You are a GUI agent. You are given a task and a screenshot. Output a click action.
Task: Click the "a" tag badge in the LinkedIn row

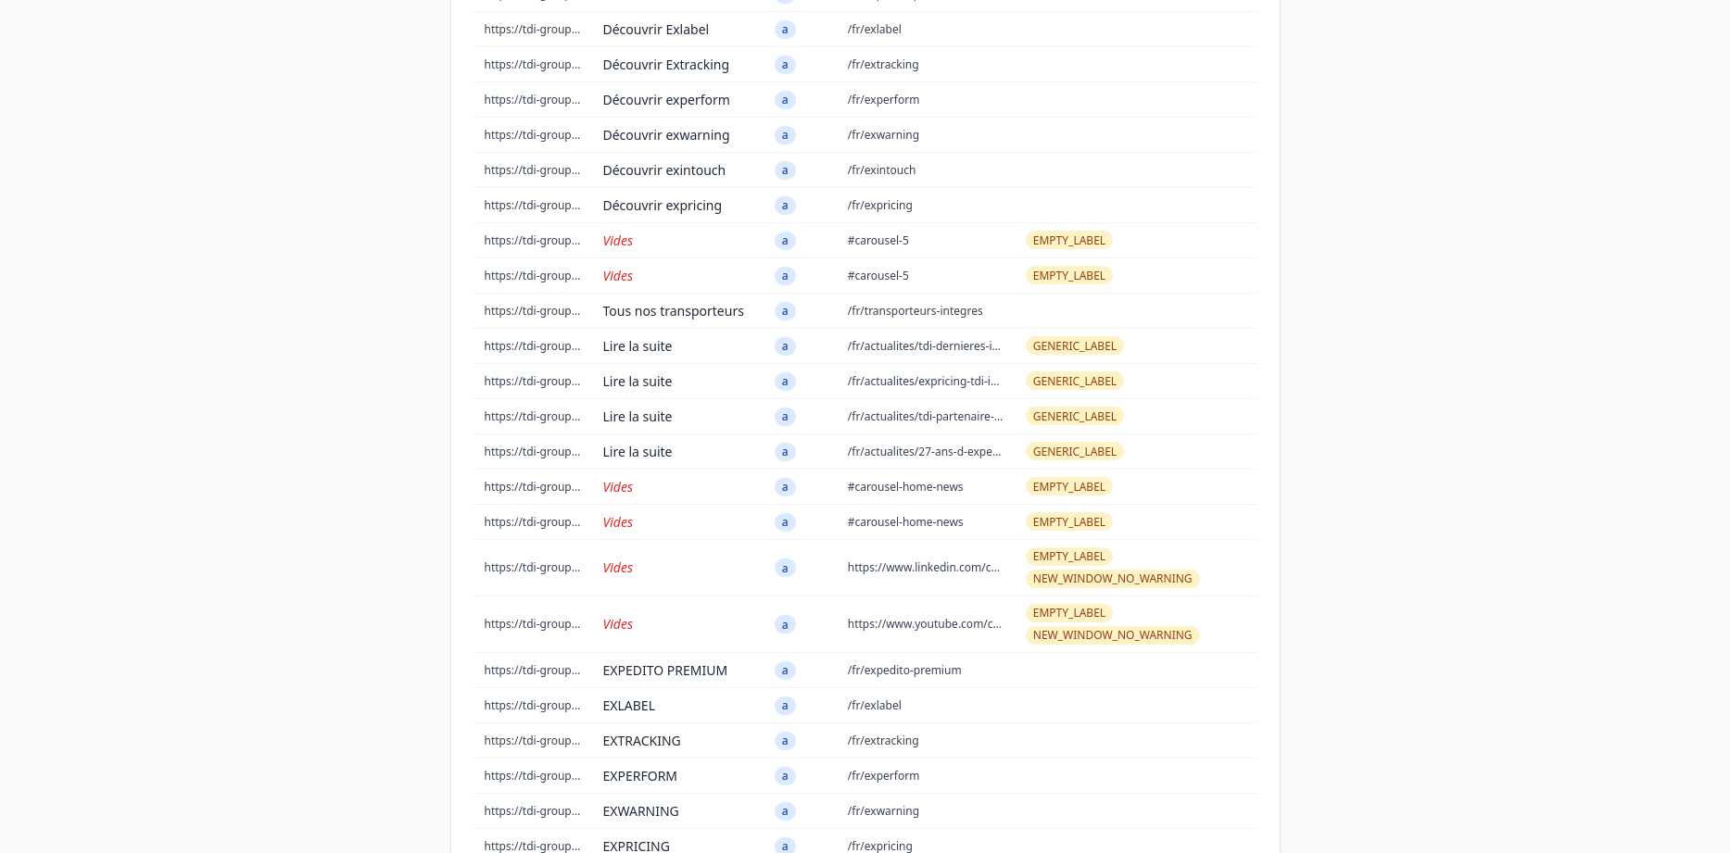(785, 568)
